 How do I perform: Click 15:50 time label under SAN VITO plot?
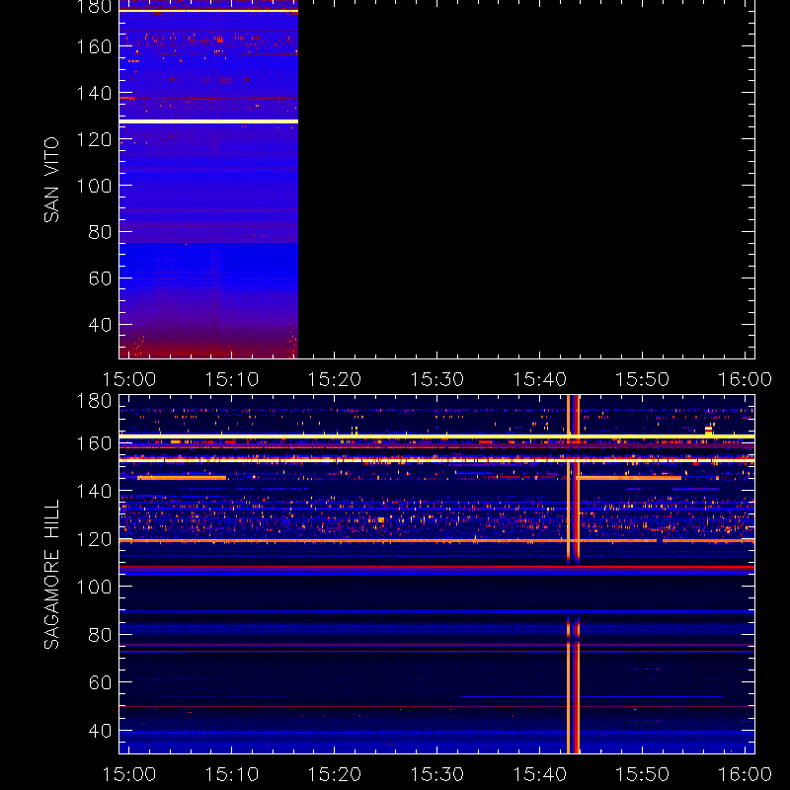tap(643, 379)
